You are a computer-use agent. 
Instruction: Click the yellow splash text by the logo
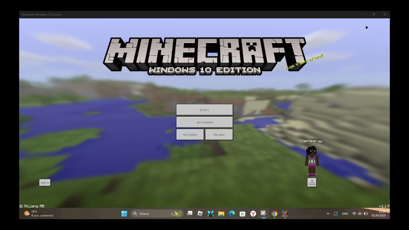[x=304, y=62]
